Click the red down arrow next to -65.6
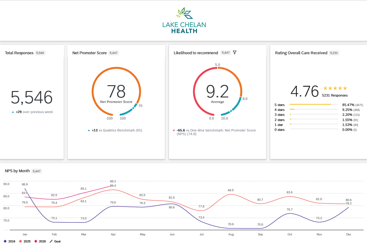Image resolution: width=367 pixels, height=247 pixels. (174, 131)
